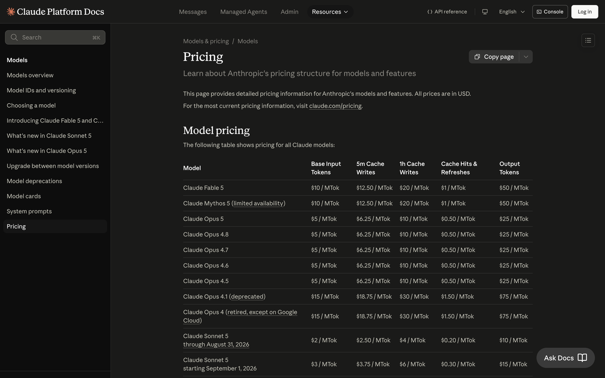Click the book icon in Ask Docs
This screenshot has width=605, height=378.
pyautogui.click(x=582, y=358)
